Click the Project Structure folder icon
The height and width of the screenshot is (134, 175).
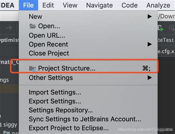tap(32, 69)
